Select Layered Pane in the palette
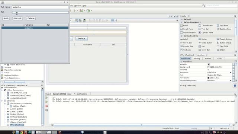This screenshot has height=134, width=238. click(x=206, y=32)
